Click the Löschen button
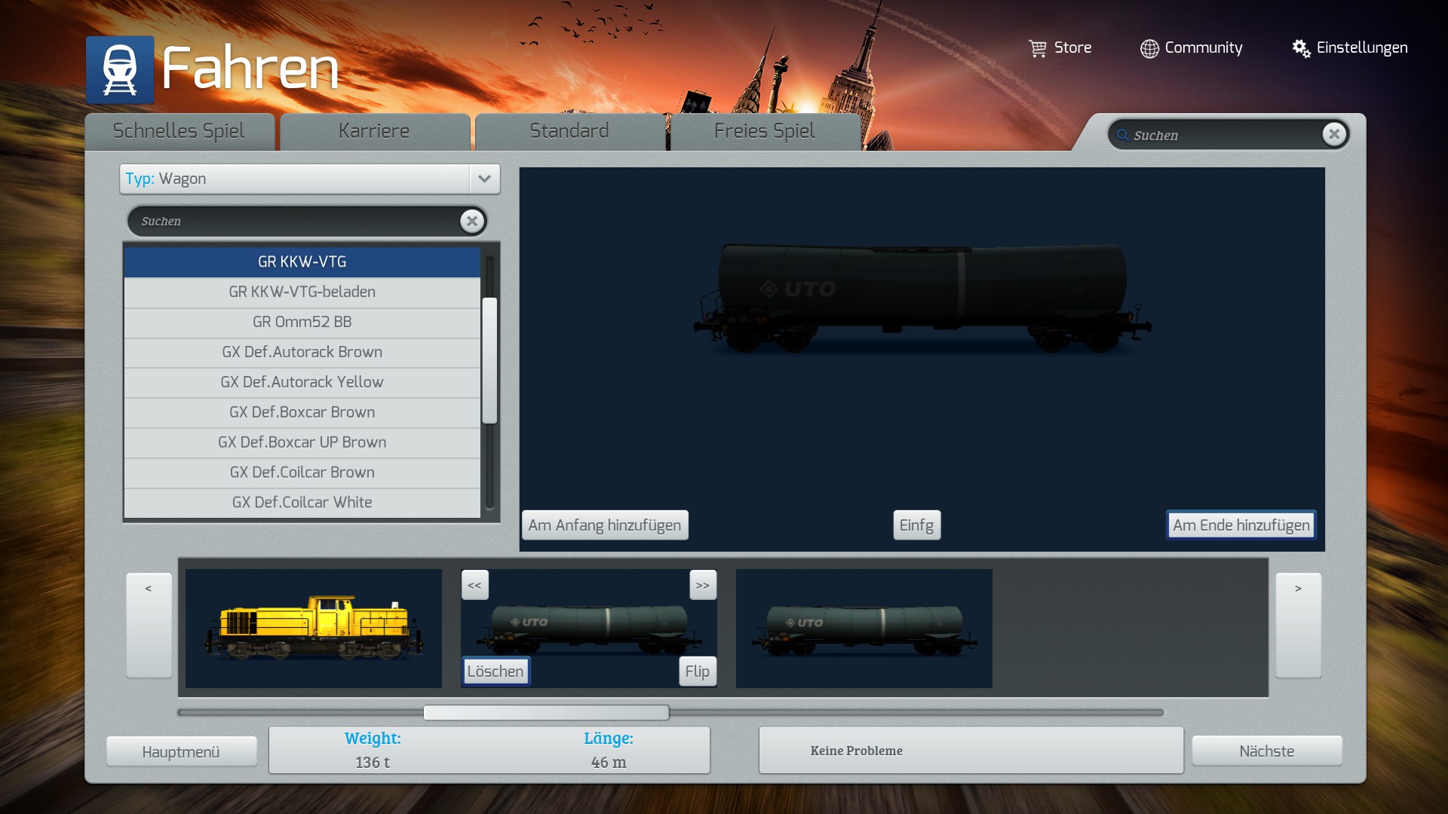 click(495, 671)
